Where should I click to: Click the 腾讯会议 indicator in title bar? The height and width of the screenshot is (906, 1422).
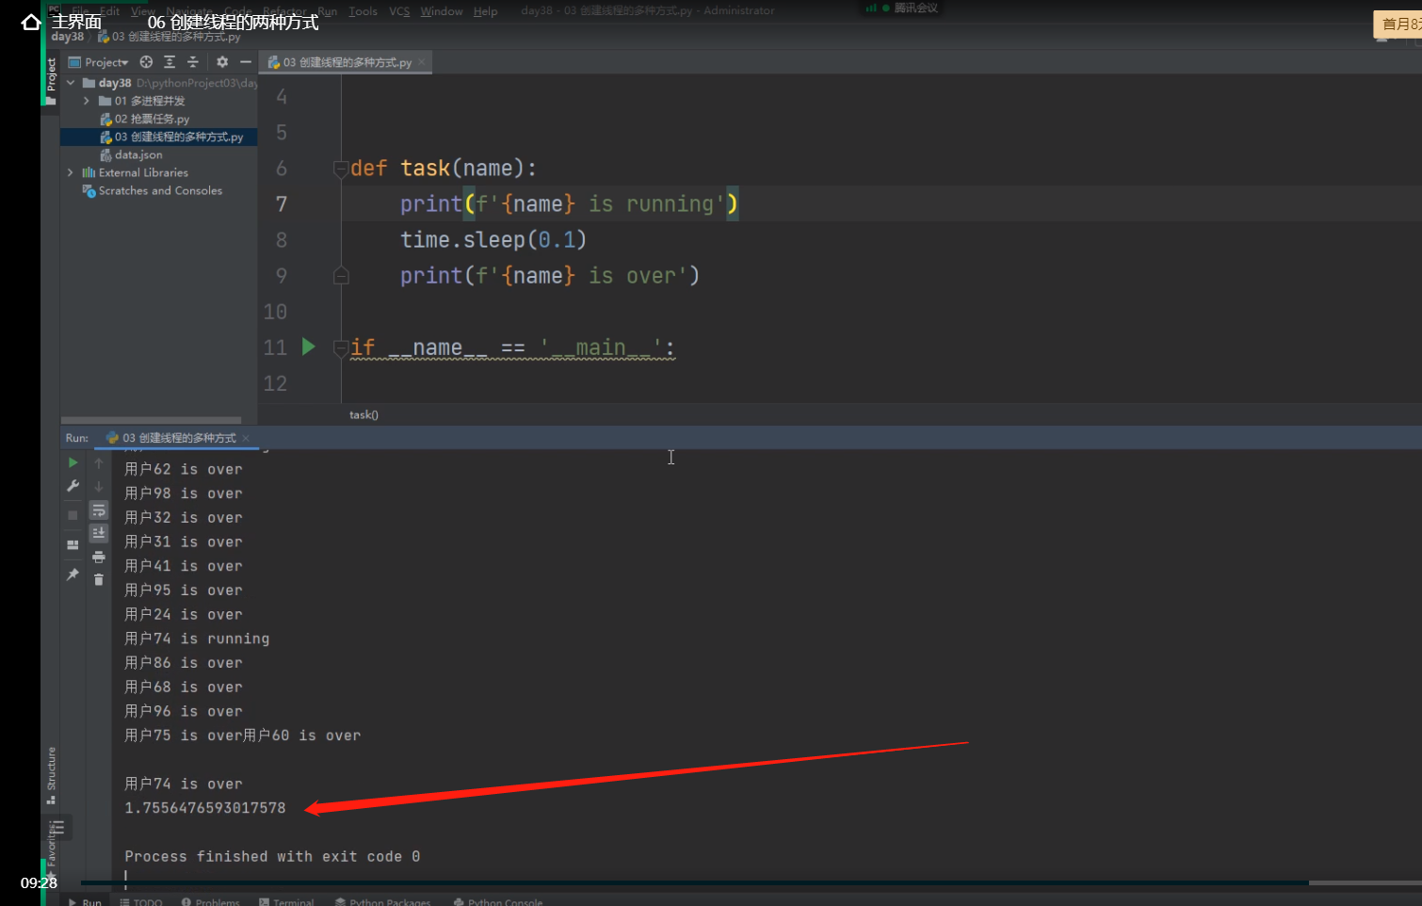point(902,8)
